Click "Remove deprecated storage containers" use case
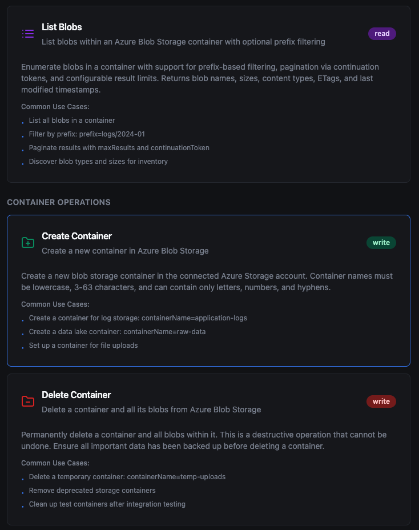 point(92,491)
